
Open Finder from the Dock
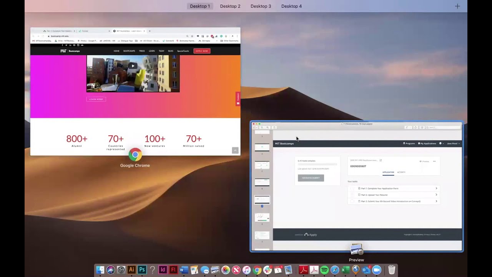pos(100,270)
